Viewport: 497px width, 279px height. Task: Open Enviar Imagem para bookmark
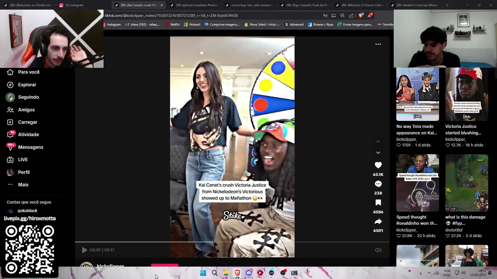click(355, 24)
